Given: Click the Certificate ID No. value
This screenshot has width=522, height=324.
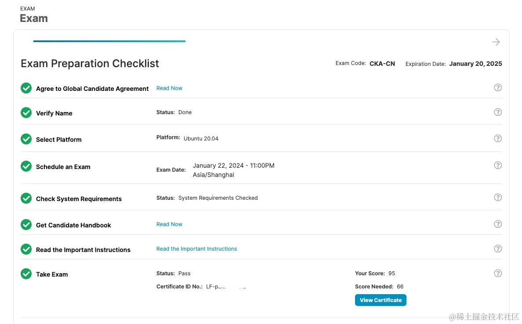Looking at the screenshot, I should coord(226,287).
